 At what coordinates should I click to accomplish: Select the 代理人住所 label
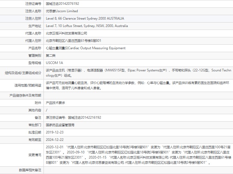pos(33,41)
